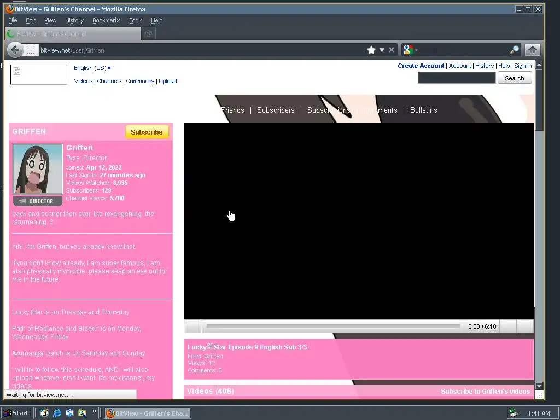Click the video player progress bar
This screenshot has height=420, width=560.
[x=334, y=326]
